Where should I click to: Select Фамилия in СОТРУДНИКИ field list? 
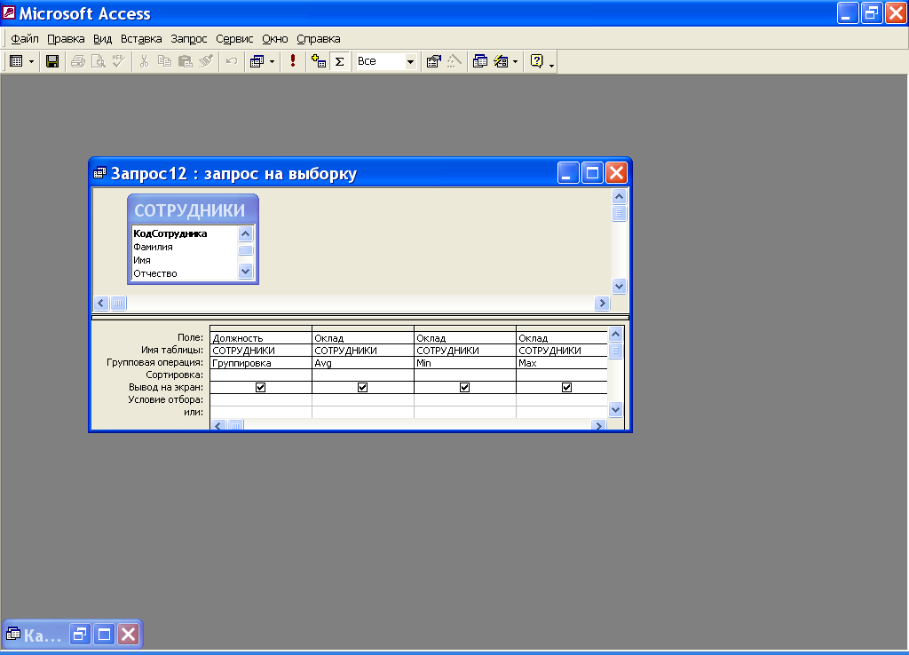[x=153, y=247]
